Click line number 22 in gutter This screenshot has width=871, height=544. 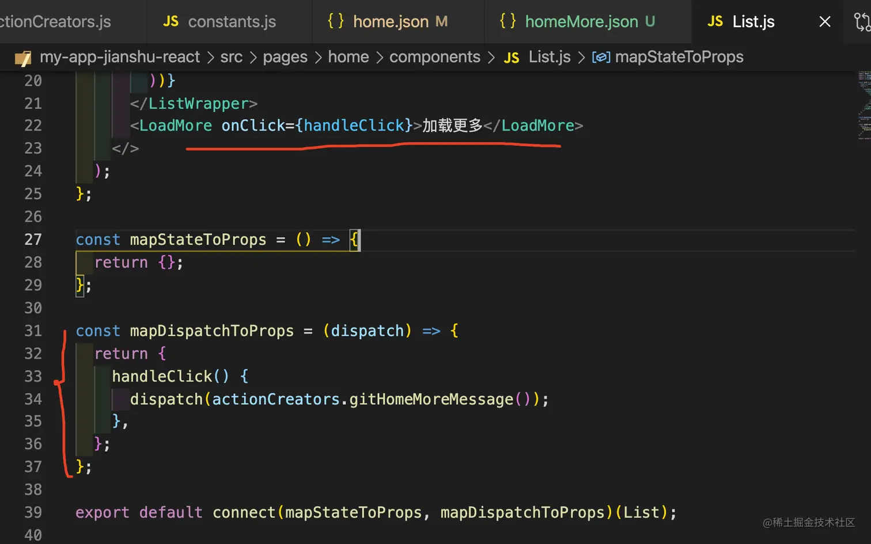click(33, 125)
